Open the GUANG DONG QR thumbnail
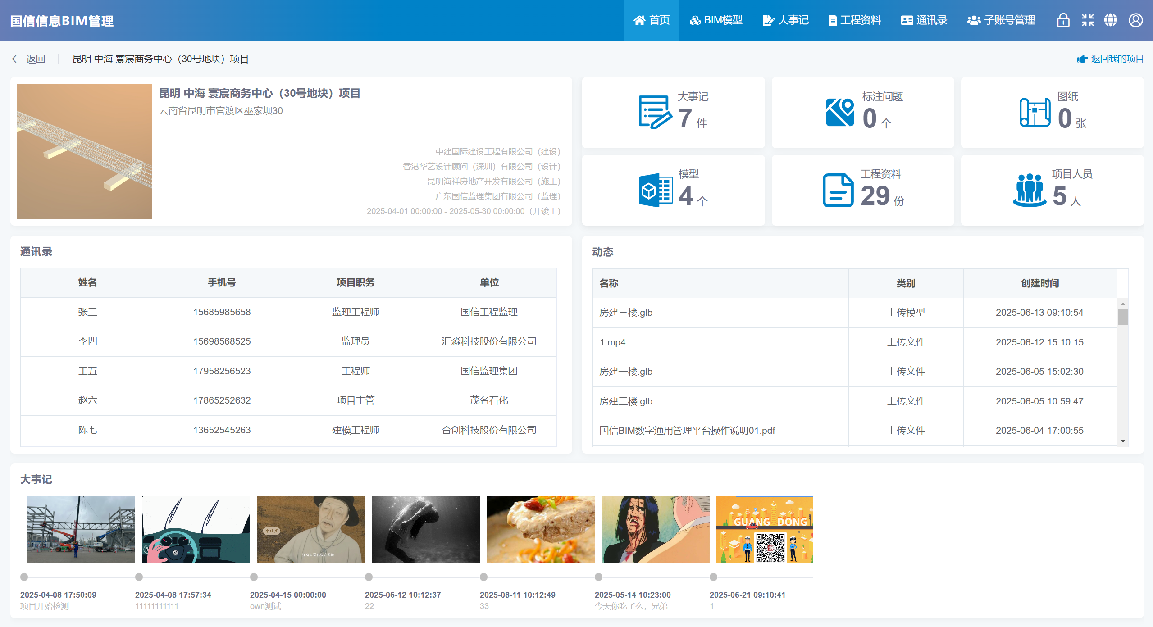This screenshot has height=627, width=1153. coord(765,530)
